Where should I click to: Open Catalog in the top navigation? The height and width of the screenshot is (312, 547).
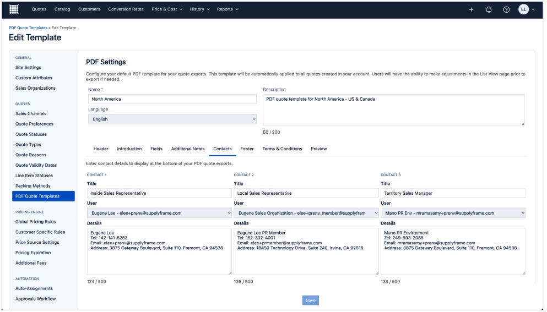click(62, 9)
